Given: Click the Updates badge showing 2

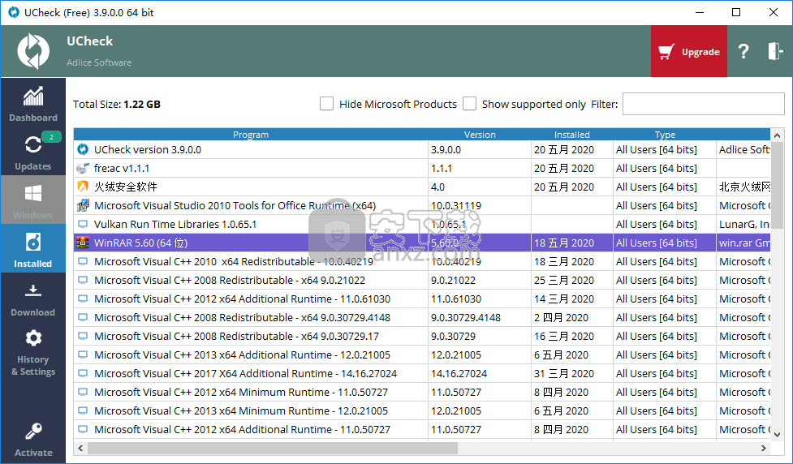Looking at the screenshot, I should tap(51, 136).
